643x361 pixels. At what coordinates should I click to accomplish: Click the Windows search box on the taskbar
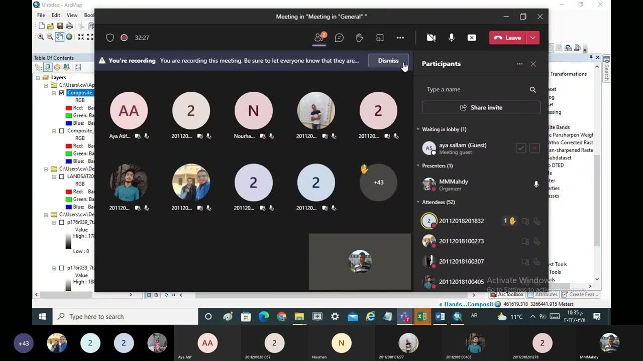click(125, 316)
